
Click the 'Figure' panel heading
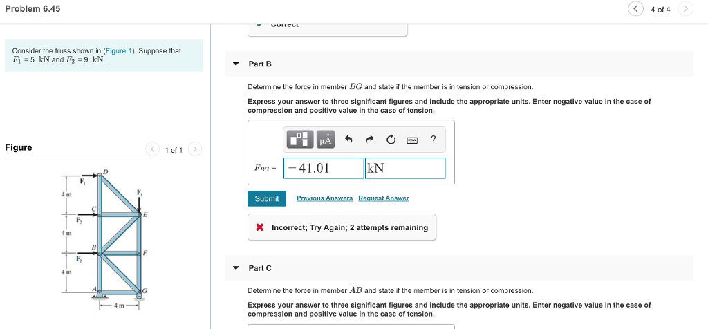point(19,148)
